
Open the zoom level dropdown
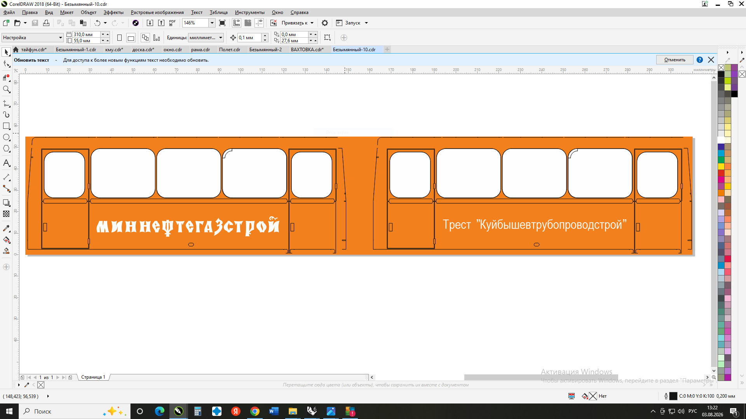click(x=212, y=23)
